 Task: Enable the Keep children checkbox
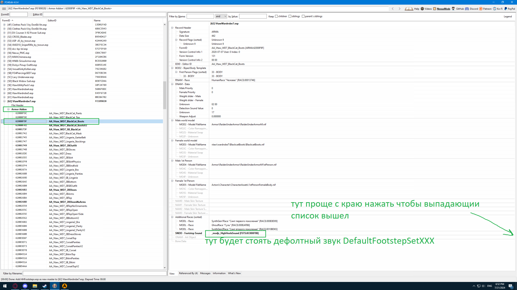(276, 16)
